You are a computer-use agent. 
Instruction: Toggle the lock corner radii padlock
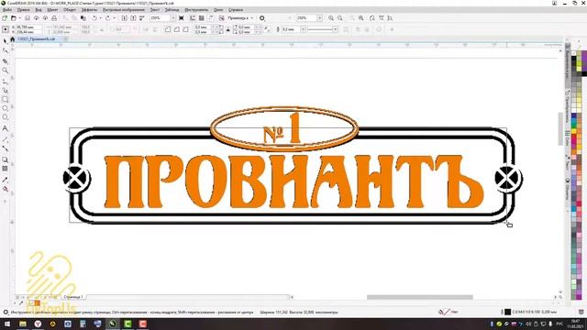click(228, 29)
